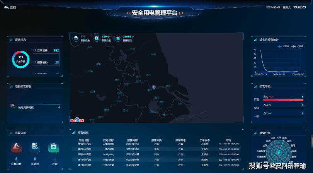The height and width of the screenshot is (173, 313).
Task: Click the 工单状态 column header
Action: tap(204, 140)
